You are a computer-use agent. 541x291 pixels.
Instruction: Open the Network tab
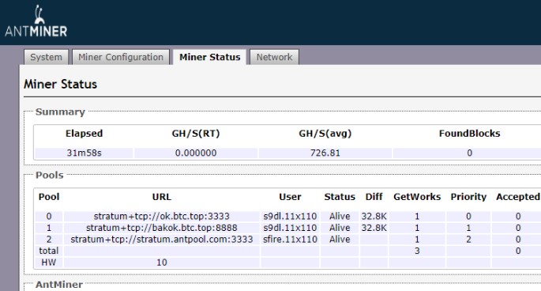(x=274, y=57)
